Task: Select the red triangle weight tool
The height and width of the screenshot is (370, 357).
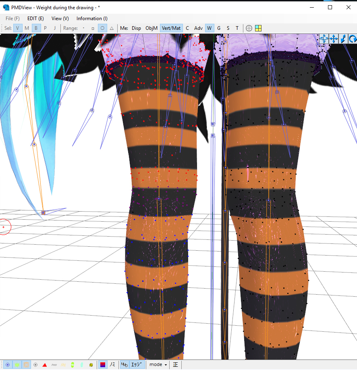Action: pos(44,364)
